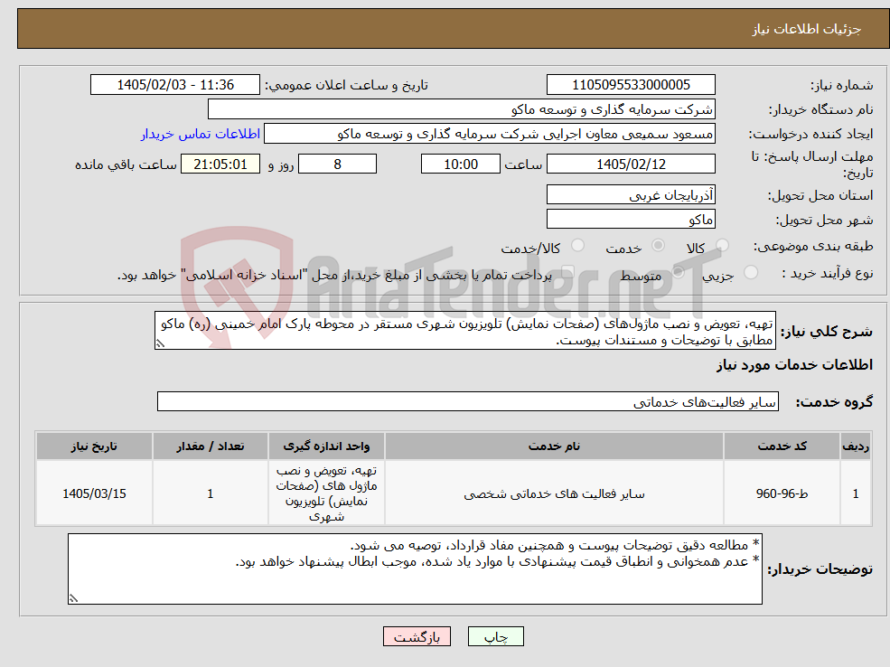Click the buyer notes textarea
The height and width of the screenshot is (667, 890).
pyautogui.click(x=415, y=568)
